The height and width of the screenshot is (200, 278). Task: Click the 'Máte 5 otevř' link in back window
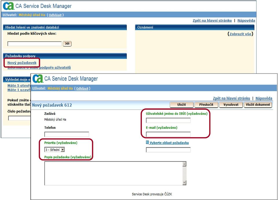[x=19, y=86]
